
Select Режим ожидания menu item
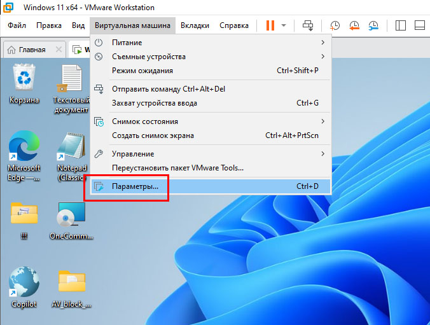[x=142, y=71]
